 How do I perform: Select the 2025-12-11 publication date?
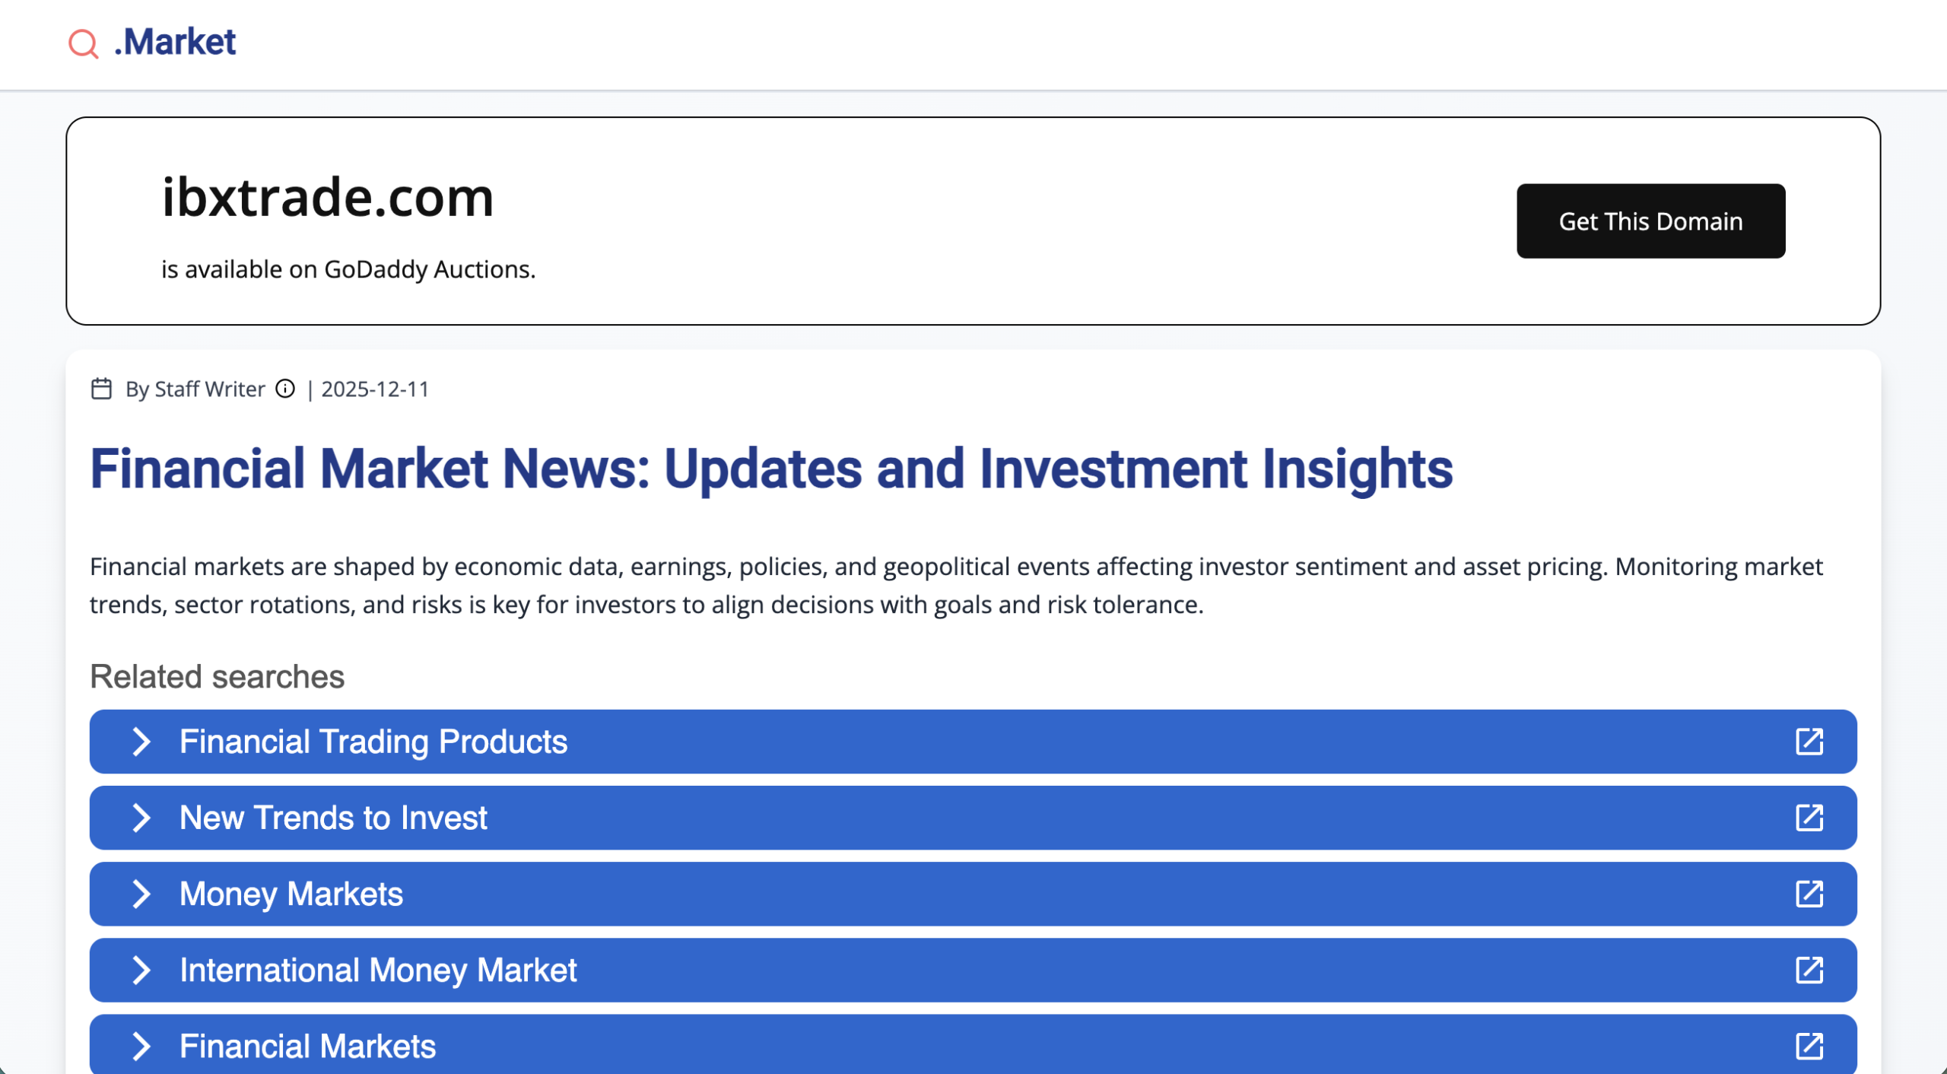pos(374,389)
